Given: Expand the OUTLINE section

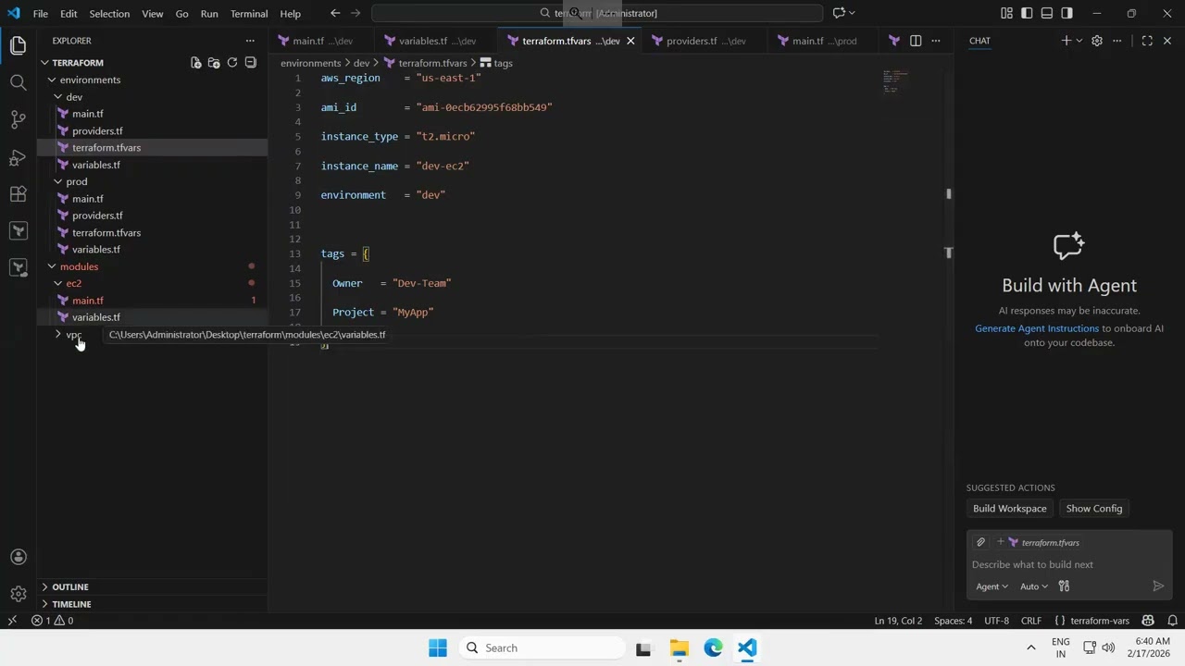Looking at the screenshot, I should 153,586.
